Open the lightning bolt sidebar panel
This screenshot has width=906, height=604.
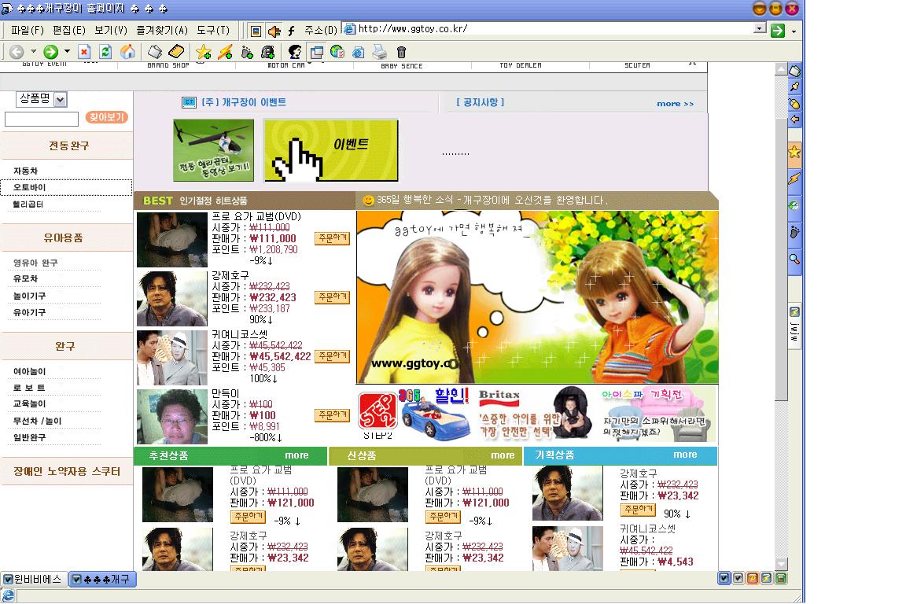pos(794,179)
